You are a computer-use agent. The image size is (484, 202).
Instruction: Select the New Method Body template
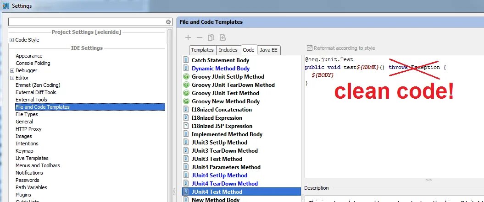[x=216, y=200]
